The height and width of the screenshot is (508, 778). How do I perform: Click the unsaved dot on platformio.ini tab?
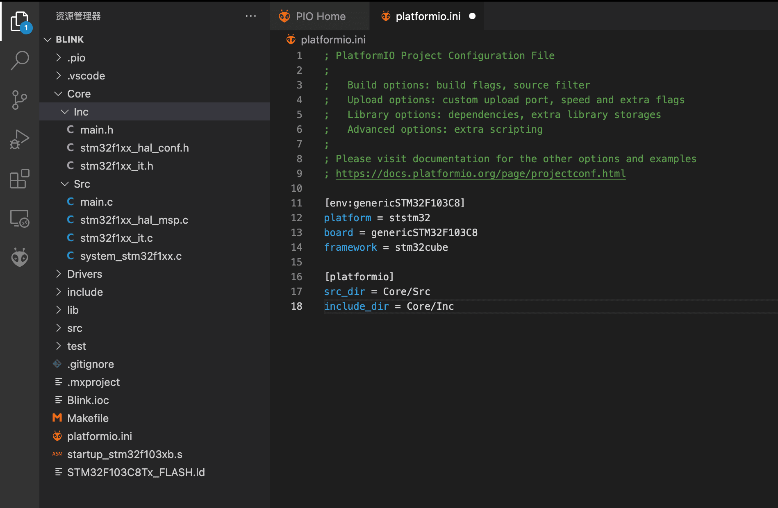pos(472,16)
